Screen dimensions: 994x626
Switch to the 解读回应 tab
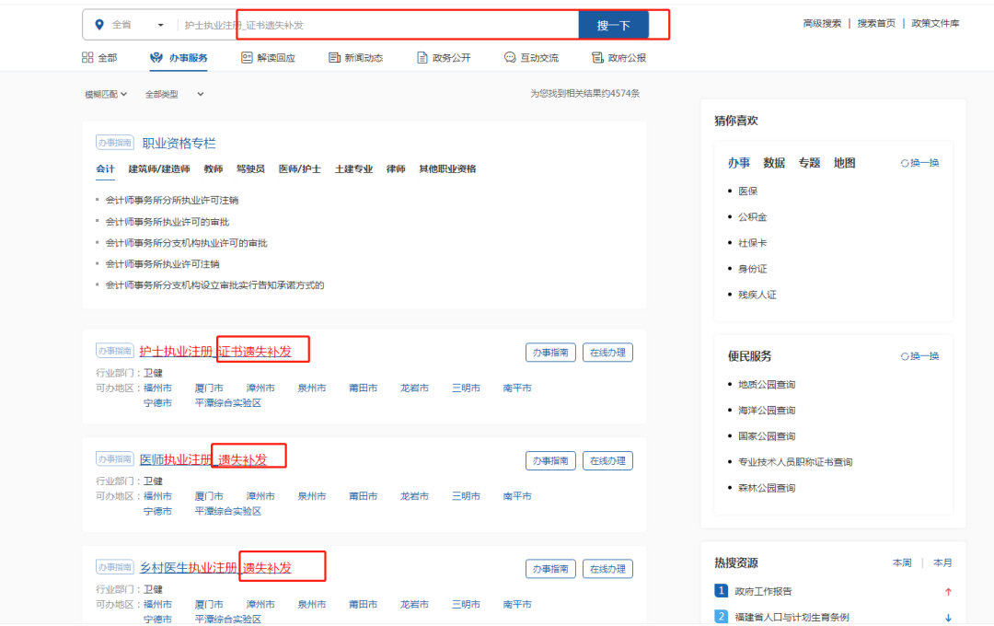268,58
